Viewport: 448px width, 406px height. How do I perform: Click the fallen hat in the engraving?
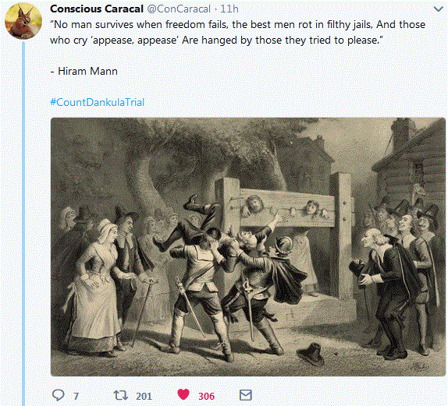tap(311, 354)
